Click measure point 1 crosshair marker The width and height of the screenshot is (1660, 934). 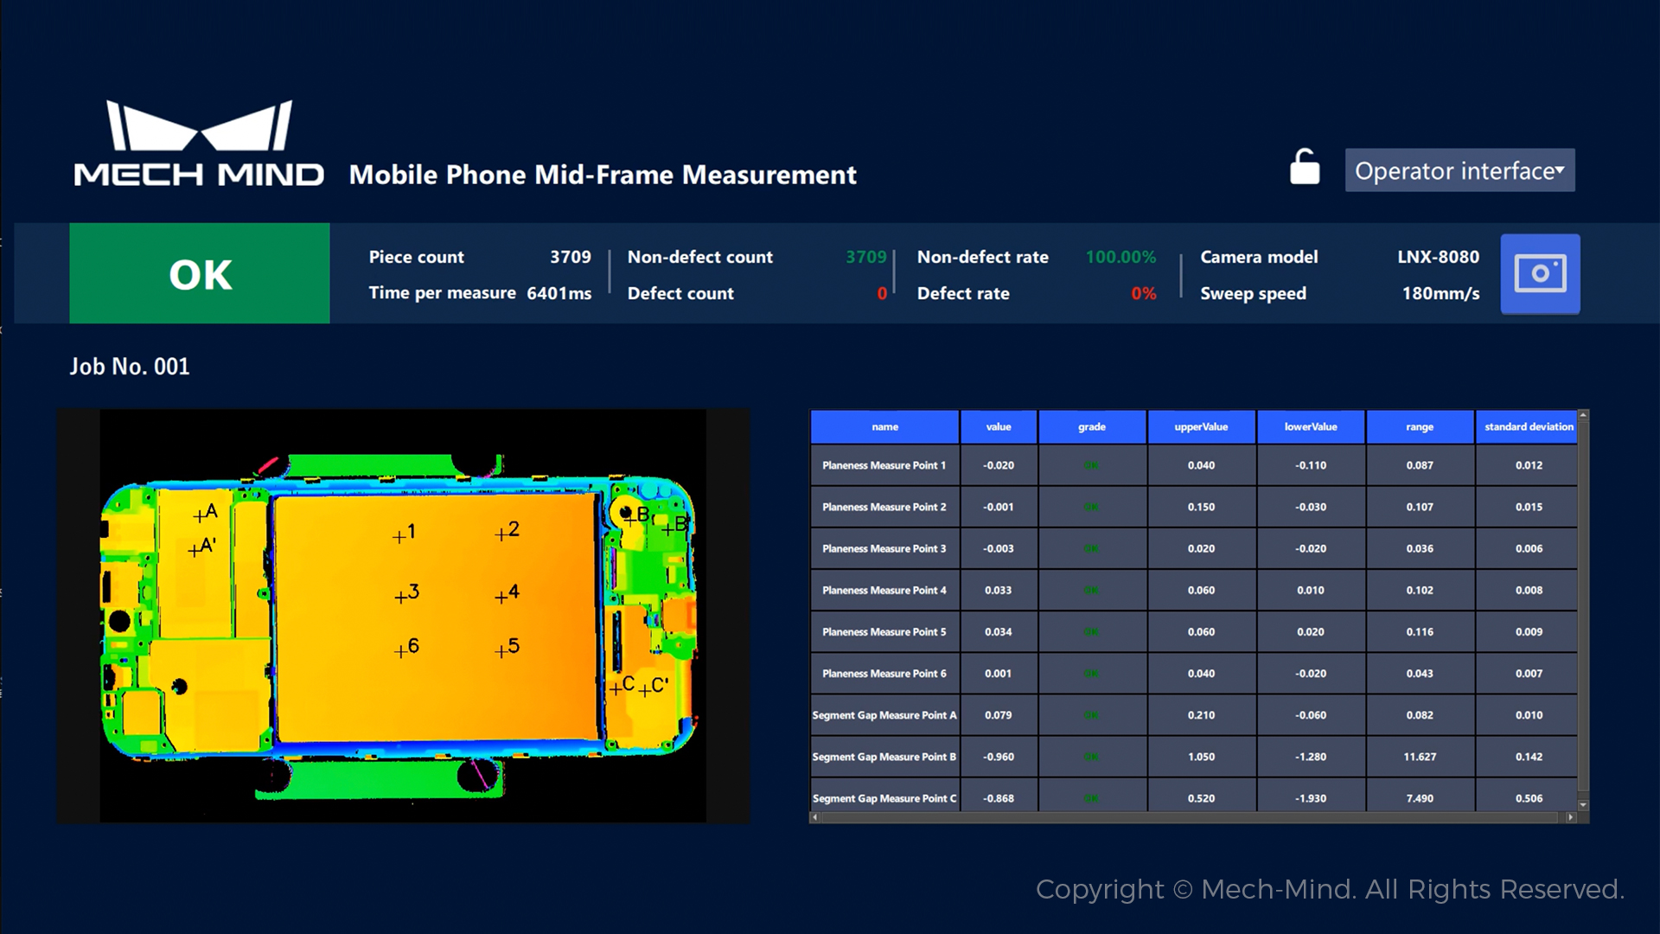click(399, 537)
